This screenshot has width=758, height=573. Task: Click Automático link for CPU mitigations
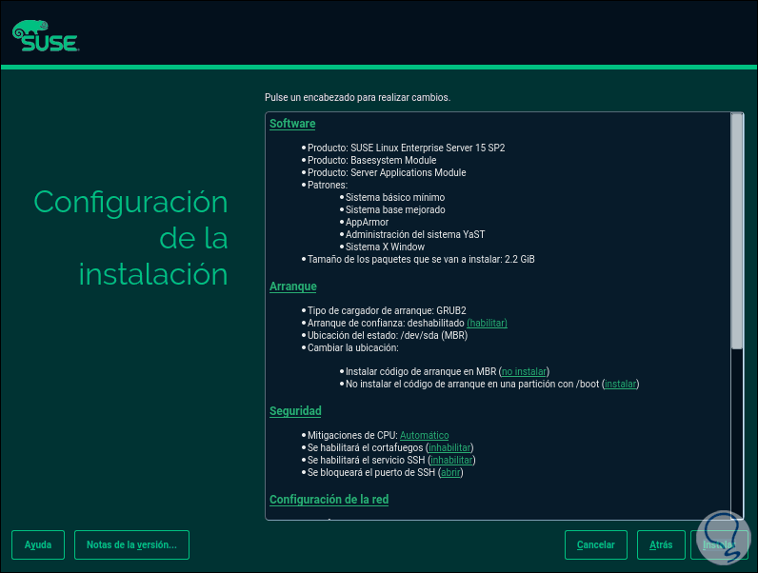(424, 435)
